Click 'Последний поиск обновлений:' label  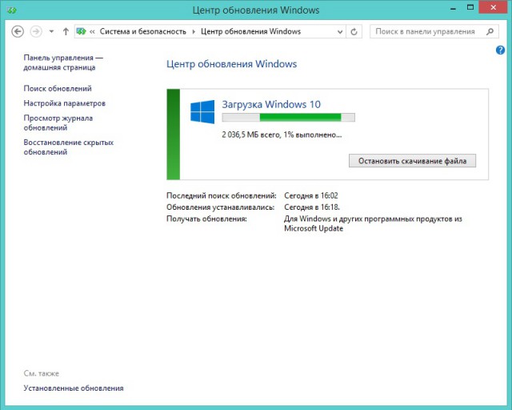[x=222, y=195]
